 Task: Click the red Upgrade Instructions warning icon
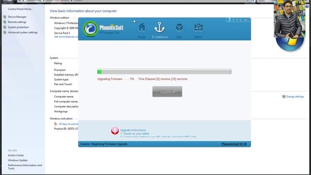(115, 131)
